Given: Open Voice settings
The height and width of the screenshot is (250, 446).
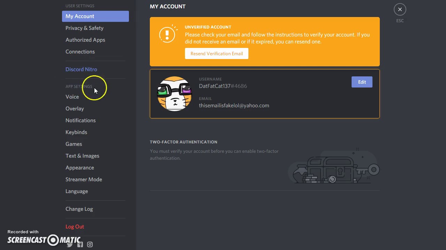Looking at the screenshot, I should [95, 97].
